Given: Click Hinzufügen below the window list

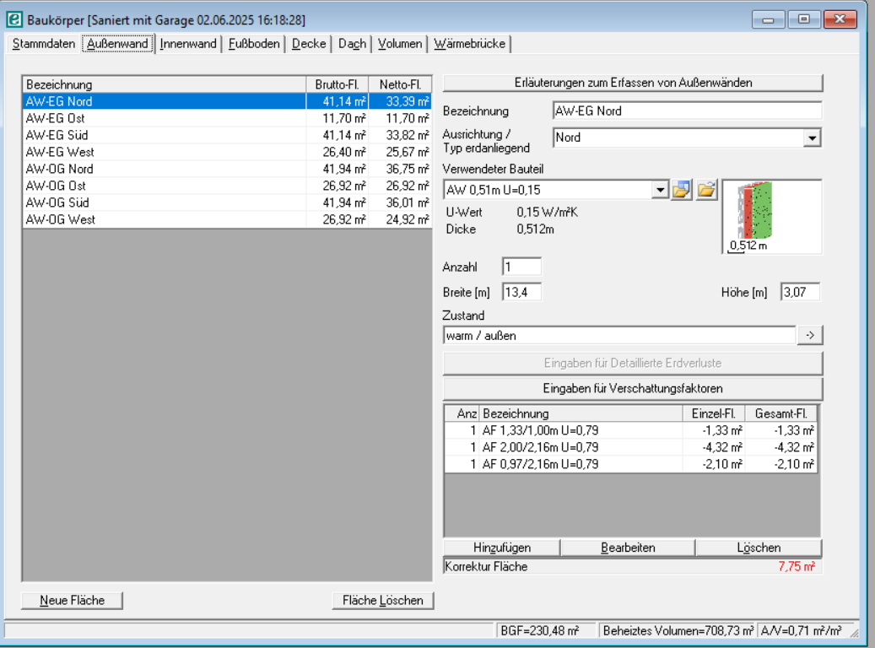Looking at the screenshot, I should [x=501, y=547].
